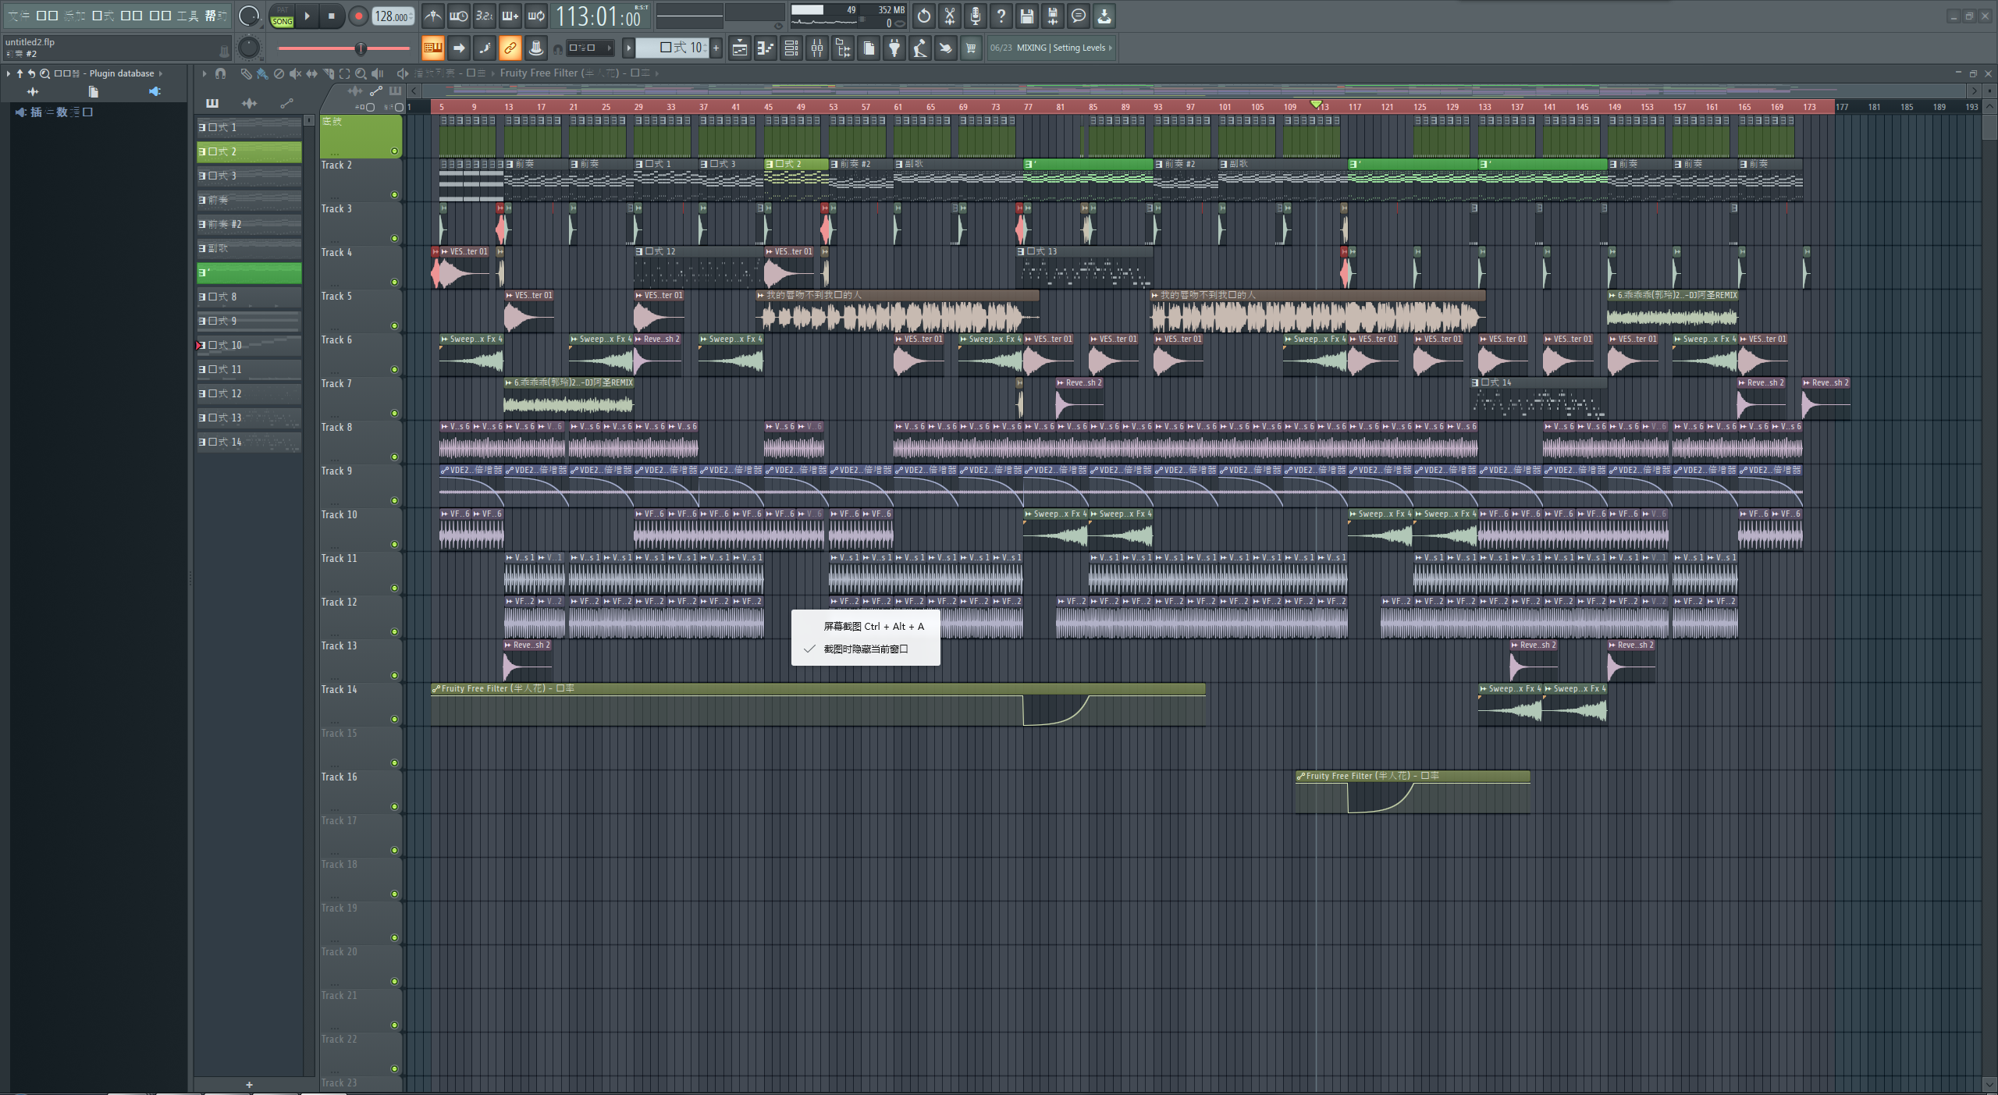The height and width of the screenshot is (1095, 1998).
Task: Open the plugin picker plug icon
Action: [x=894, y=48]
